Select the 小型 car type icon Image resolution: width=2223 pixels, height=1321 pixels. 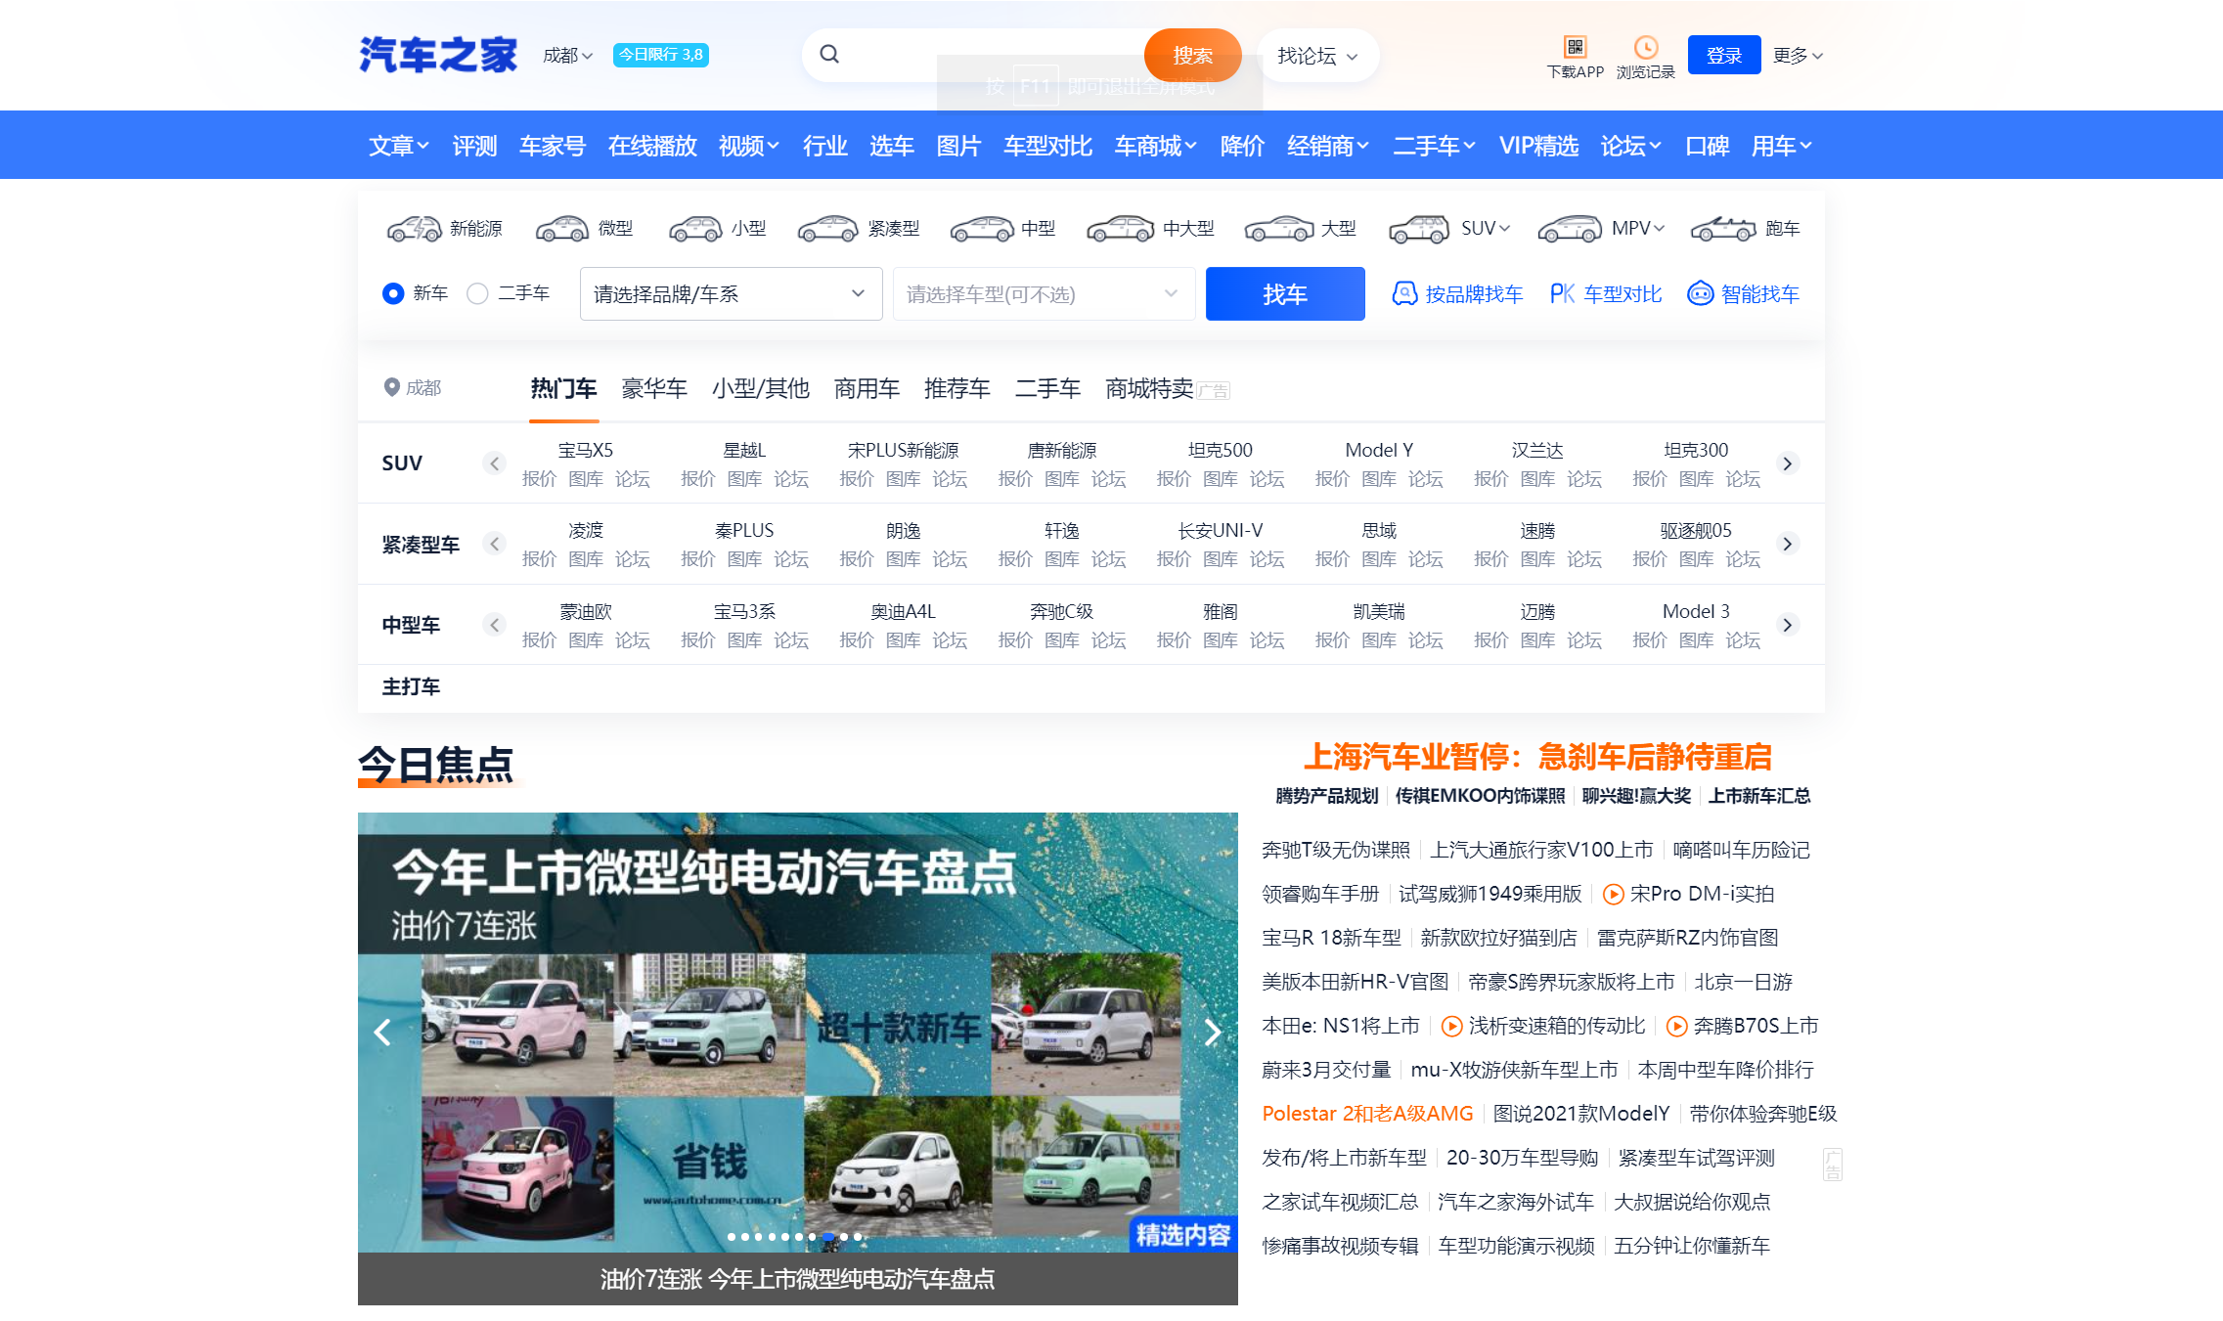695,229
